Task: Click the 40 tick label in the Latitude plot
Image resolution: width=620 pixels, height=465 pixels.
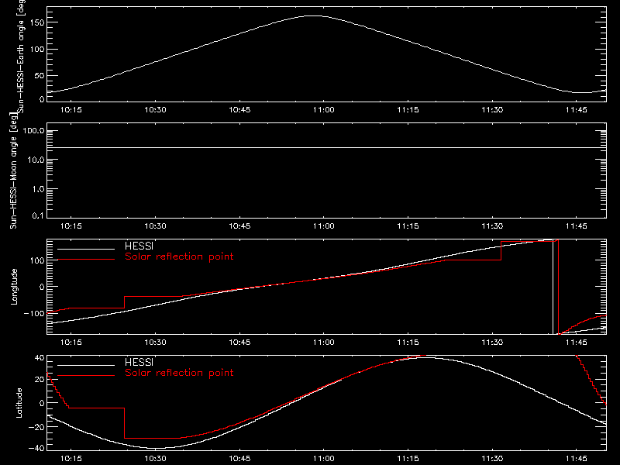Action: (40, 358)
